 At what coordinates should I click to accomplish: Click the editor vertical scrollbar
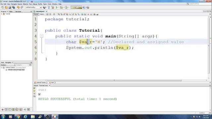[209, 46]
